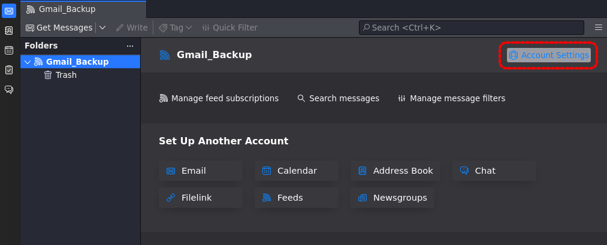
Task: Open the application hamburger menu
Action: 599,28
